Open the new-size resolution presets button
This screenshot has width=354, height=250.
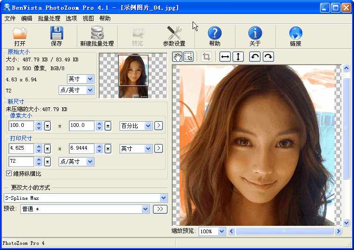[47, 162]
